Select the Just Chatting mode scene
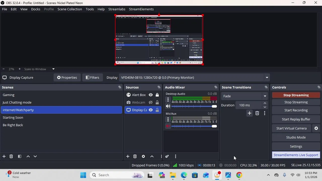 click(x=61, y=102)
